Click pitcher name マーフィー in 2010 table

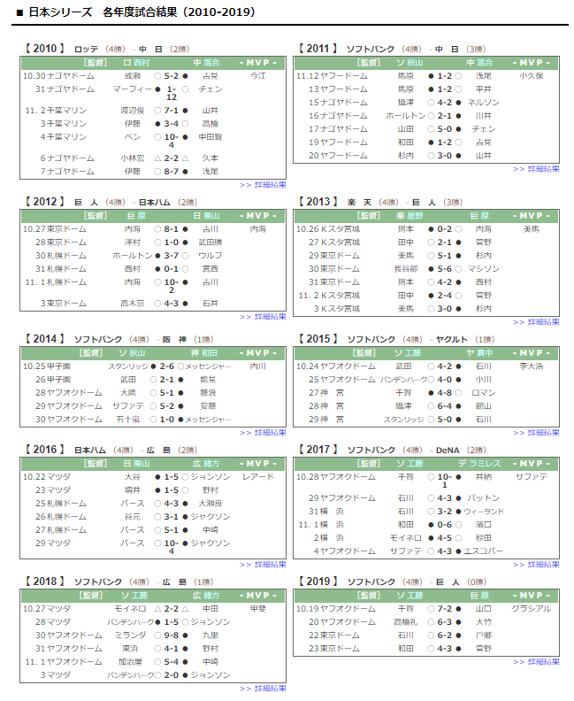coord(132,89)
